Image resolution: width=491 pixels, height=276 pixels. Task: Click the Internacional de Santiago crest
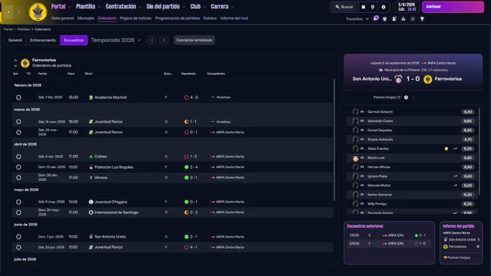[91, 213]
